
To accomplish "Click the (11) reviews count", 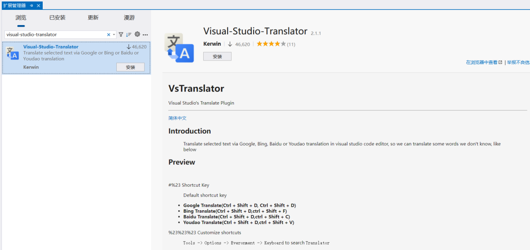I will [291, 44].
